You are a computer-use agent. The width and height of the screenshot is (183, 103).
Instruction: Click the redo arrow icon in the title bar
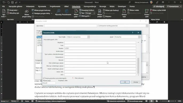coord(9,2)
